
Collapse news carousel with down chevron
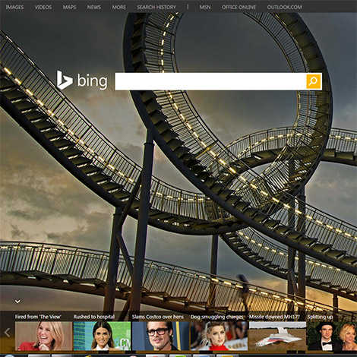click(x=17, y=302)
